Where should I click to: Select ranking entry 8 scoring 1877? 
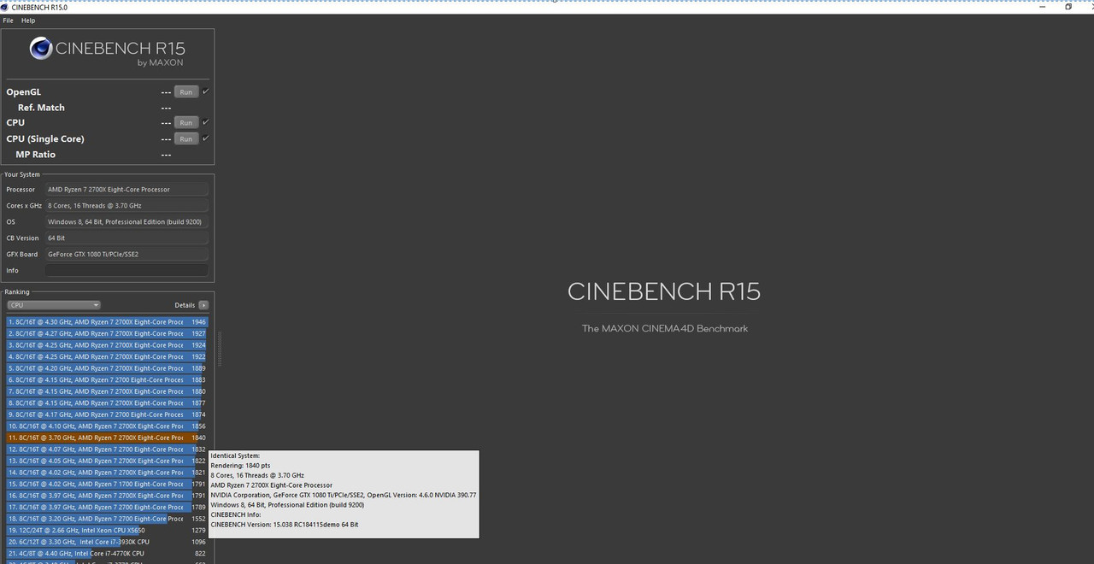(107, 403)
